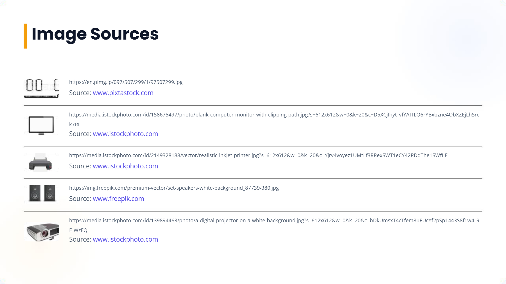Open the istockphoto link under the monitor URL
Screen dimensions: 506x284
coord(125,134)
